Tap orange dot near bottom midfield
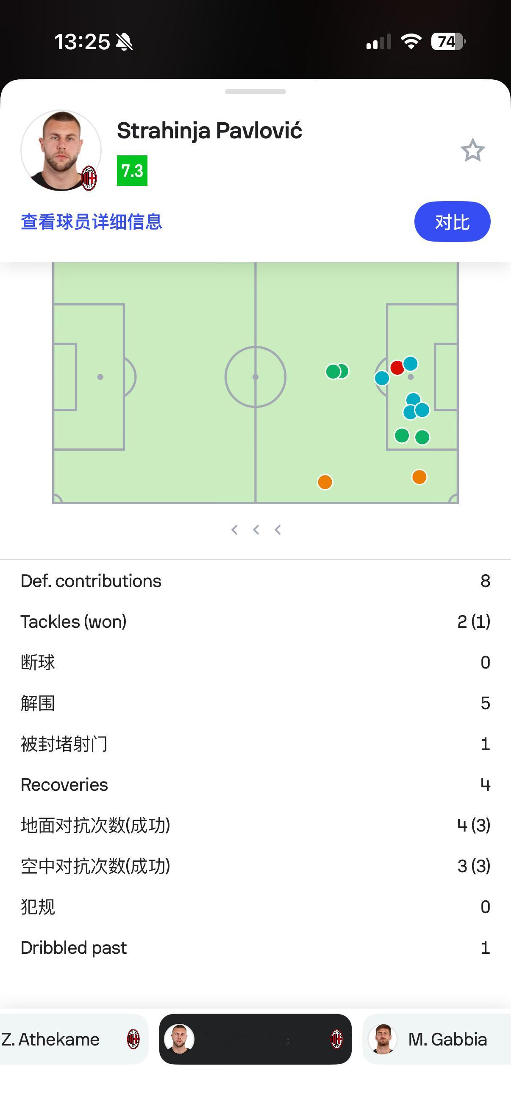 [325, 482]
